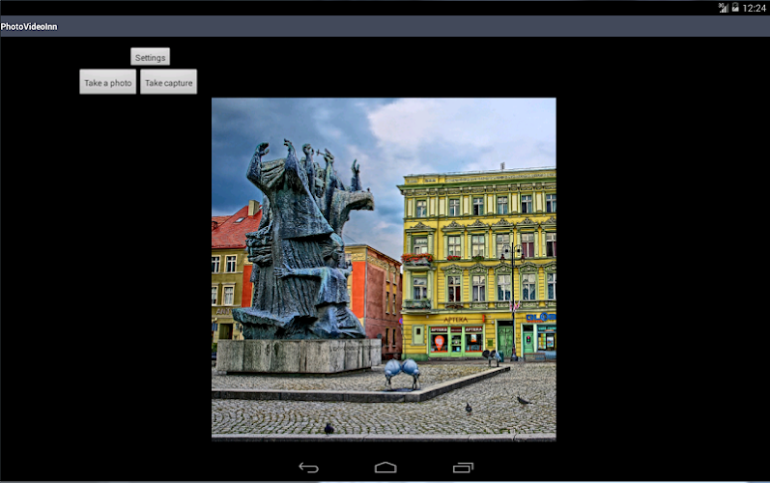The height and width of the screenshot is (483, 770).
Task: Click the 12:24 clock in status bar
Action: (x=755, y=8)
